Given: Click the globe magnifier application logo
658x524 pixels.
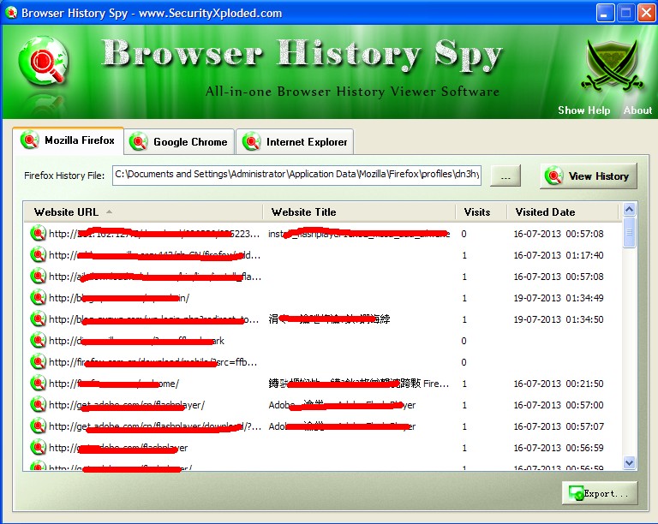Looking at the screenshot, I should (x=43, y=61).
